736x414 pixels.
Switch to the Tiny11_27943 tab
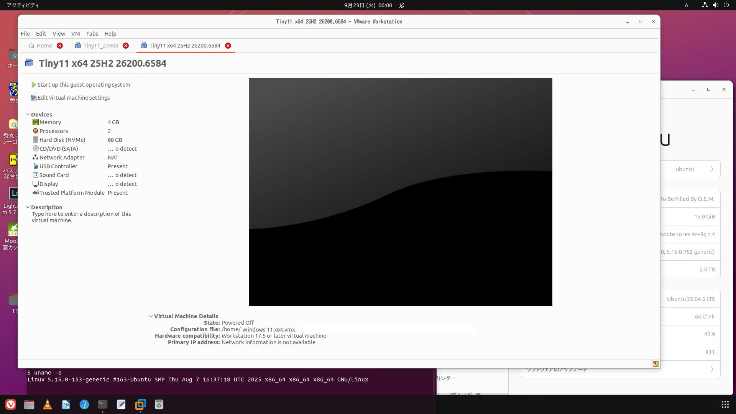pyautogui.click(x=100, y=46)
